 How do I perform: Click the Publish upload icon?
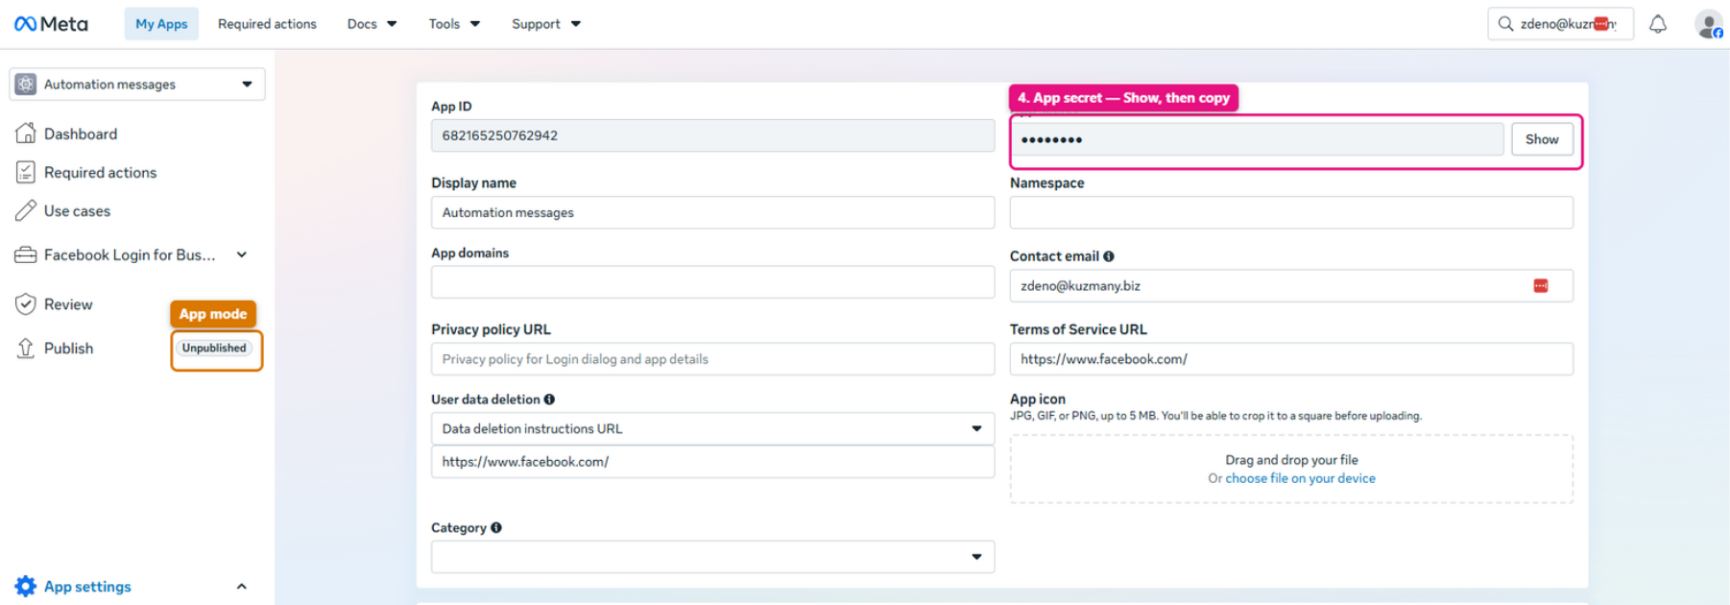pos(26,348)
